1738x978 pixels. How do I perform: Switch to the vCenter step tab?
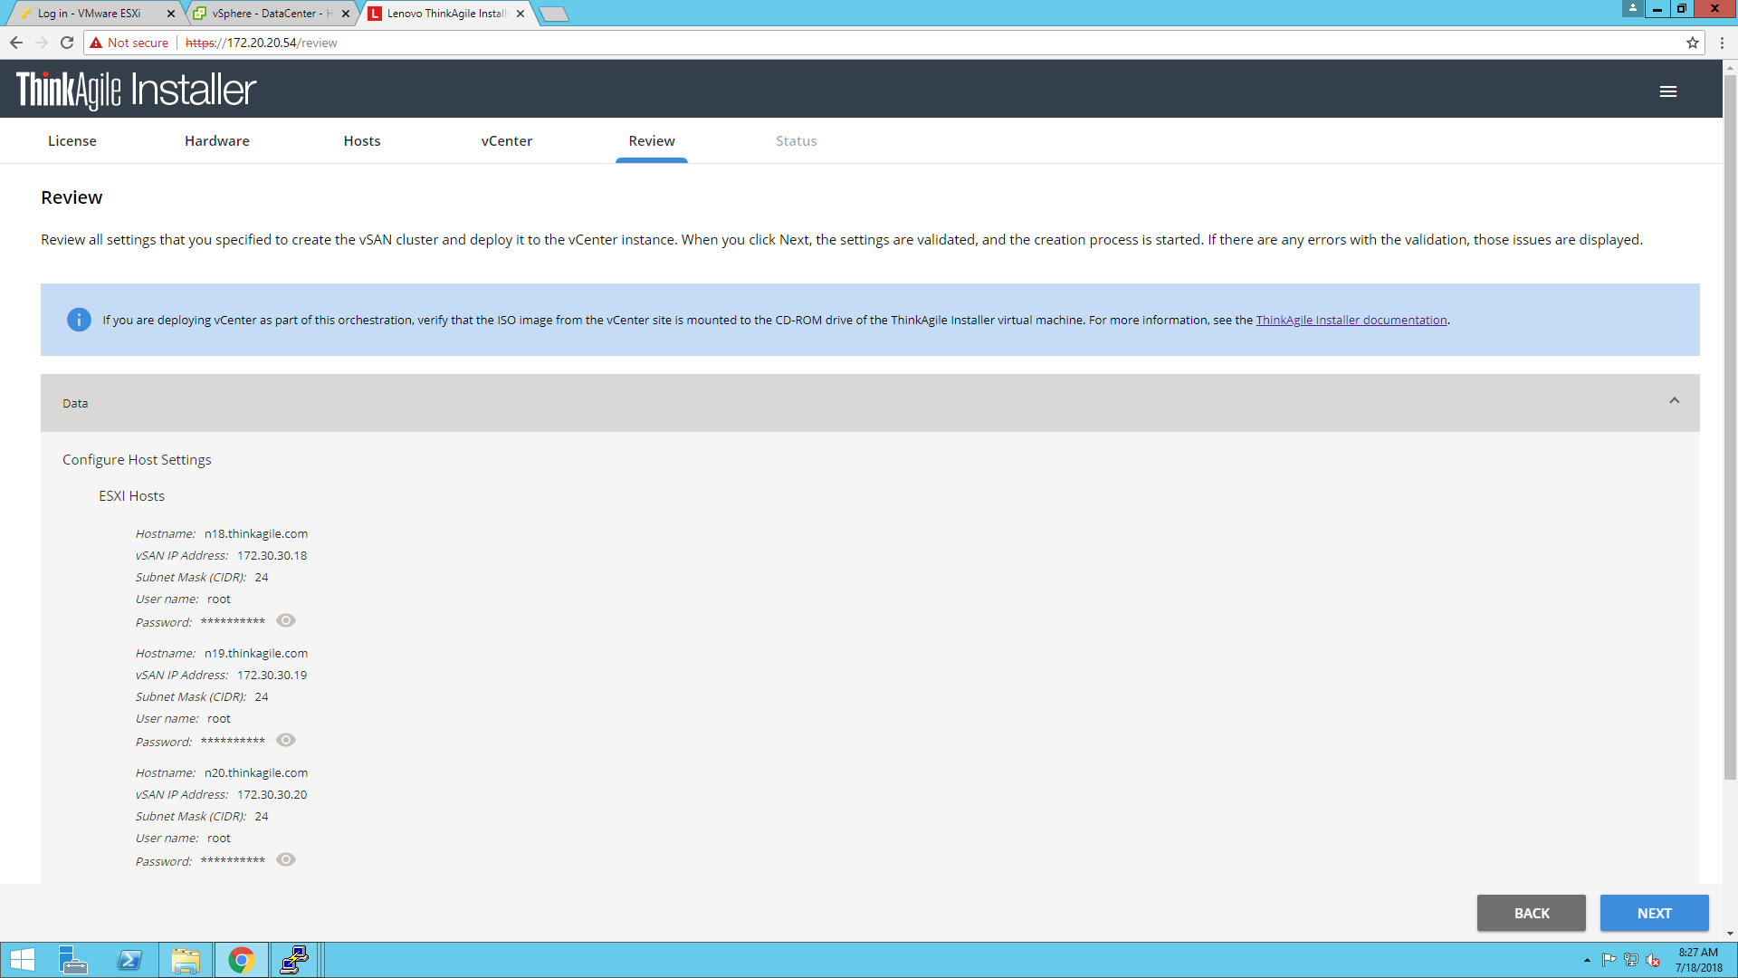click(x=506, y=141)
